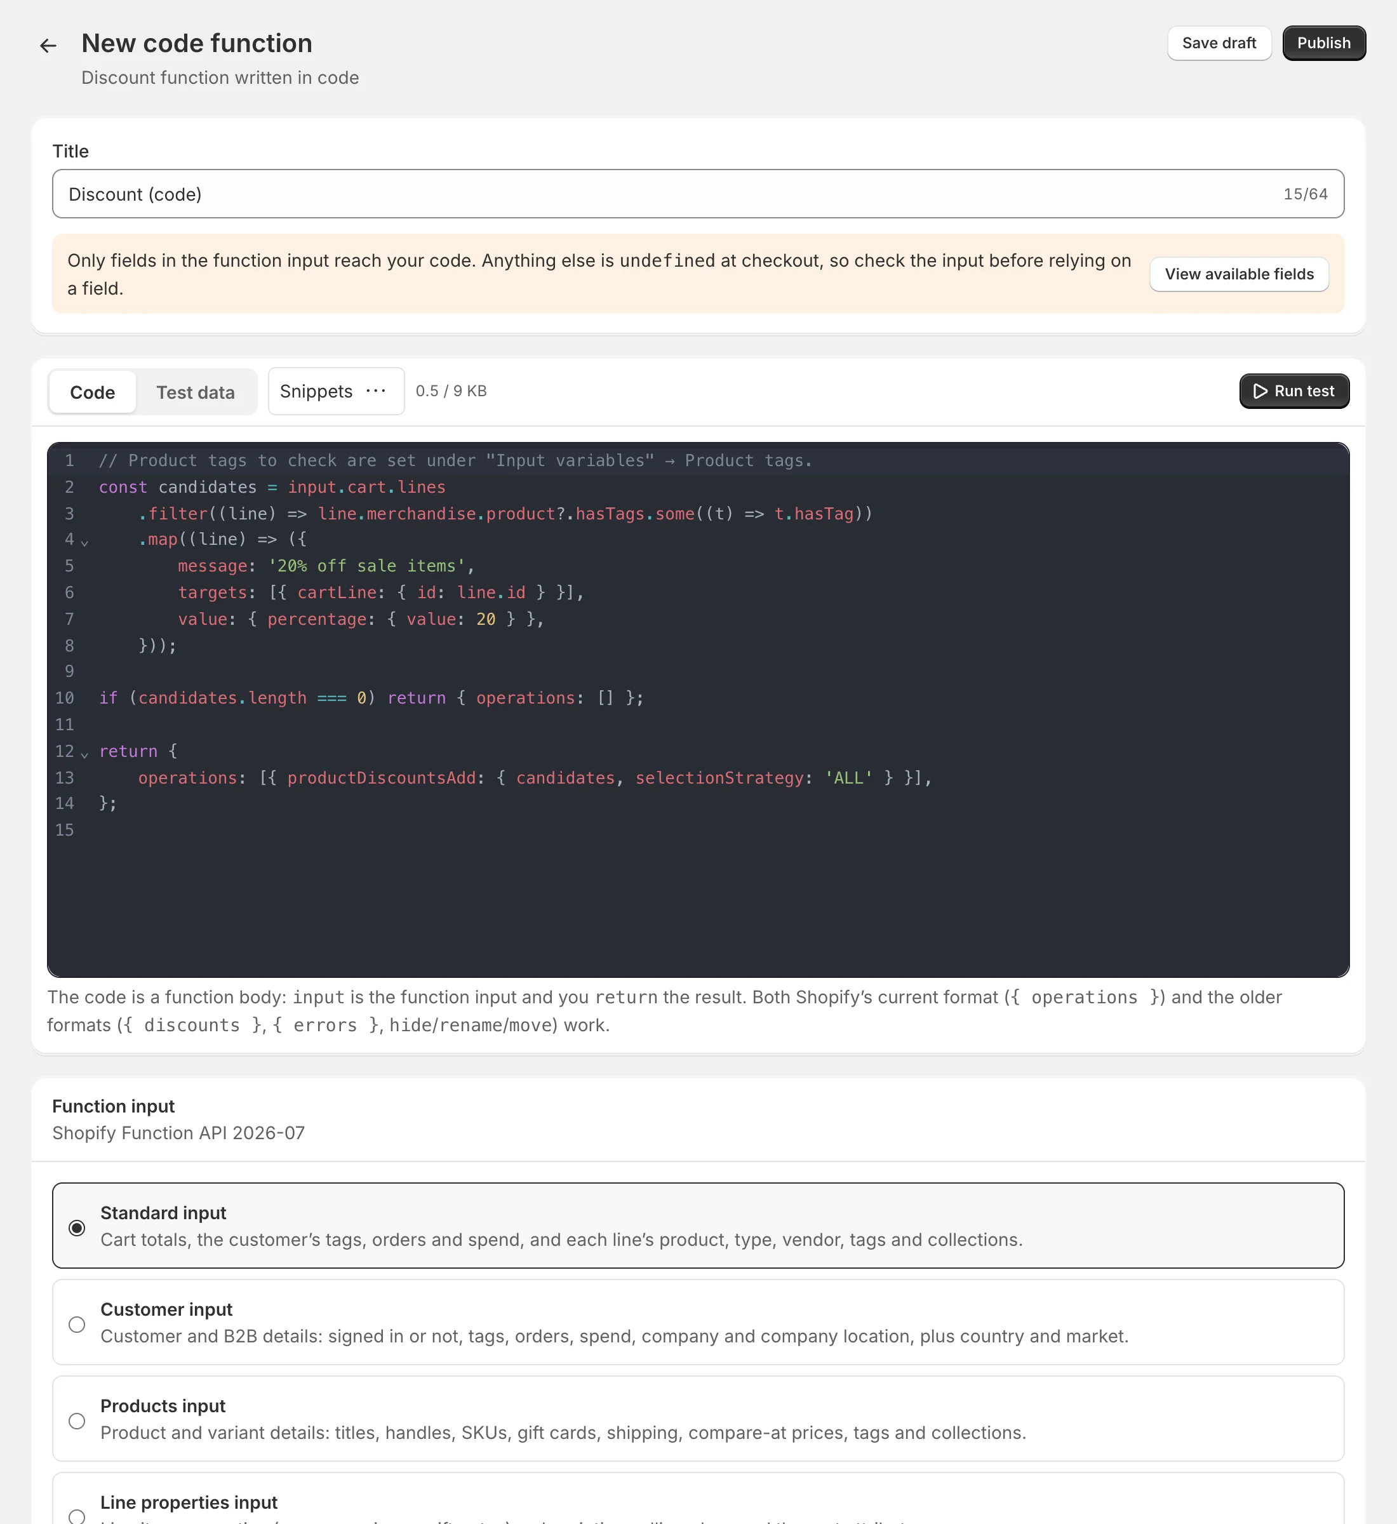Screen dimensions: 1397x1524
Task: Click 'candidates.length' on line 10
Action: 222,698
